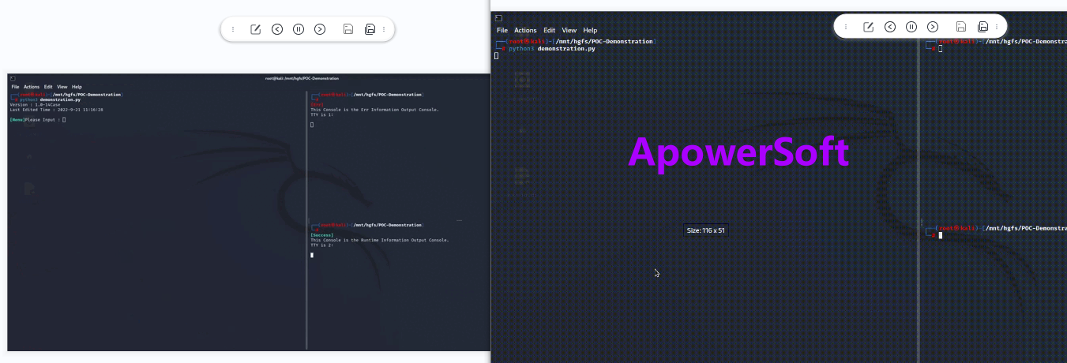The image size is (1067, 363).
Task: Click next arrow in toolbar over large terminal
Action: coord(933,27)
